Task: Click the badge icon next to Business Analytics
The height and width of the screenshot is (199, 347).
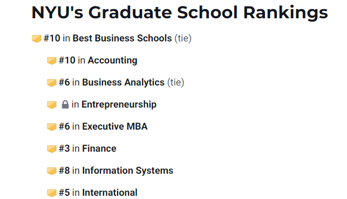Action: coord(52,82)
